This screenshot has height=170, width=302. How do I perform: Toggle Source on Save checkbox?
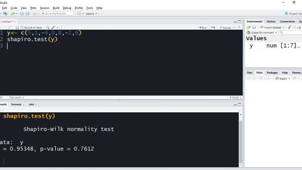coord(22,27)
